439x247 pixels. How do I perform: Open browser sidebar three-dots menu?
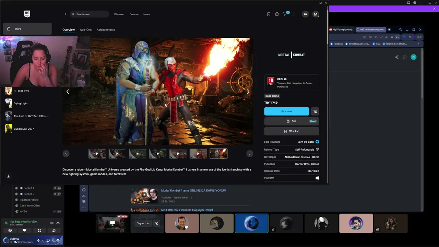[84, 207]
